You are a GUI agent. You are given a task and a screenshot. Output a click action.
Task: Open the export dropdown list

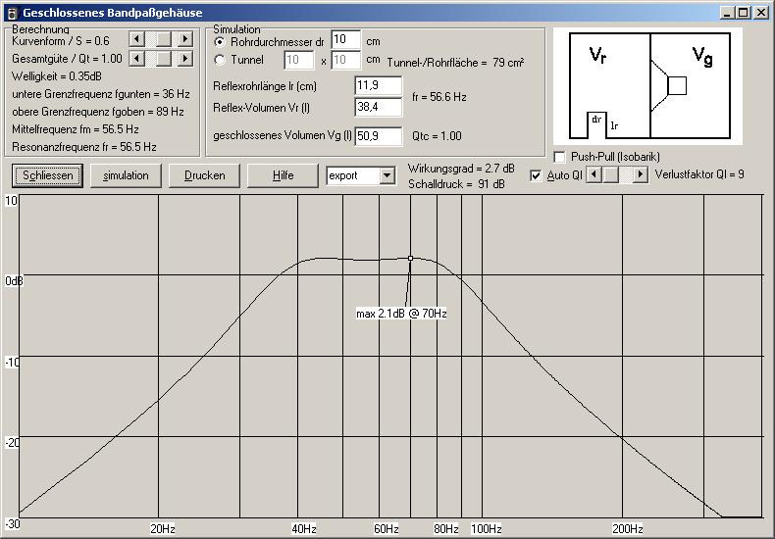pyautogui.click(x=386, y=175)
